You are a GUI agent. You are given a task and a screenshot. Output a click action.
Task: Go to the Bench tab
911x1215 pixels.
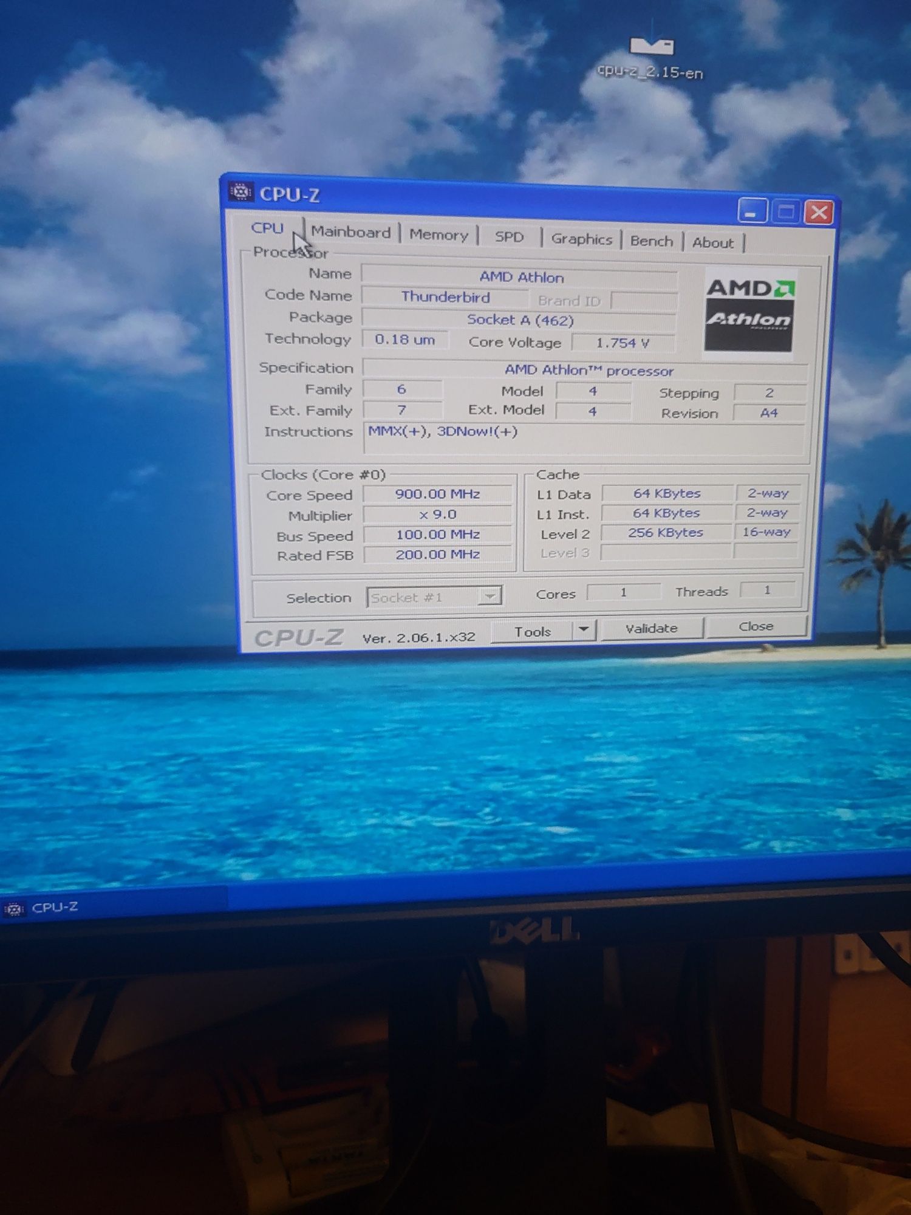point(652,241)
